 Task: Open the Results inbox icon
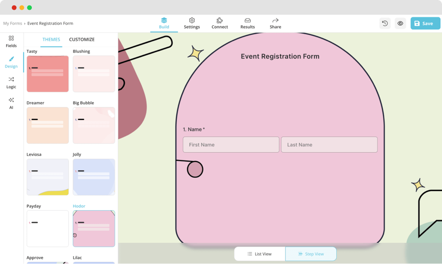click(x=248, y=20)
